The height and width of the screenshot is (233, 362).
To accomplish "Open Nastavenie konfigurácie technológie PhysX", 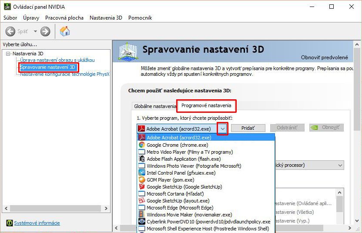I will point(65,74).
